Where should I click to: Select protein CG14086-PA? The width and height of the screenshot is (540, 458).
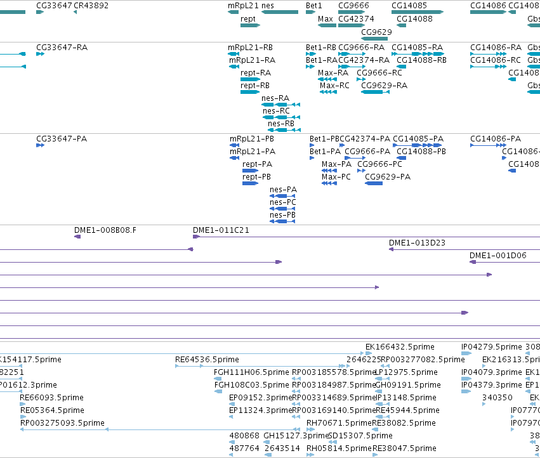tap(496, 139)
